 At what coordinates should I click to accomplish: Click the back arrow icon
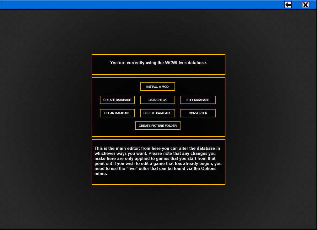click(288, 5)
